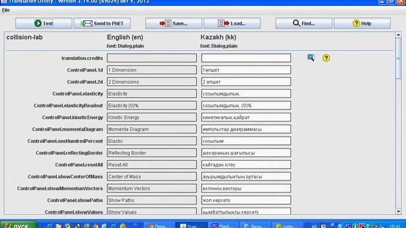Click Kazakh field for ControlPanel.showPaths
The width and height of the screenshot is (406, 228).
246,200
